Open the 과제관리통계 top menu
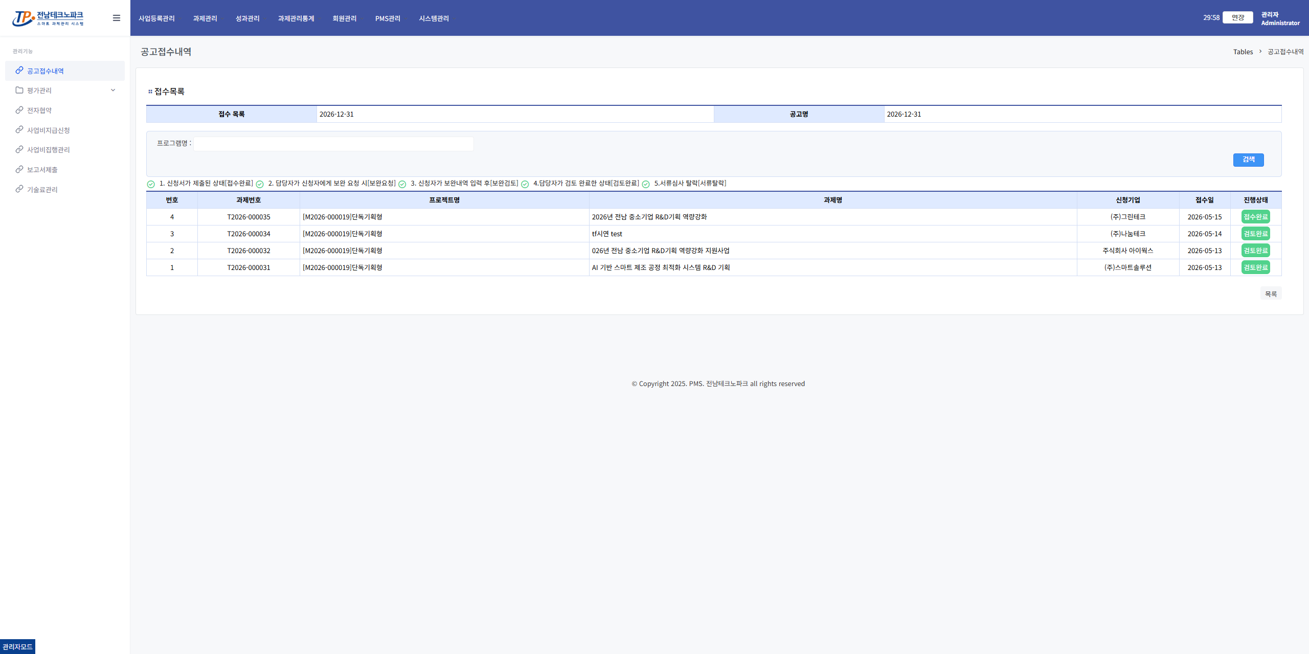 pyautogui.click(x=296, y=18)
